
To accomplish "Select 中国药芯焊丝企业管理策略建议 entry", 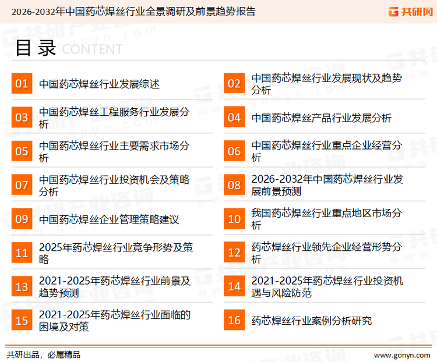I will [x=108, y=219].
